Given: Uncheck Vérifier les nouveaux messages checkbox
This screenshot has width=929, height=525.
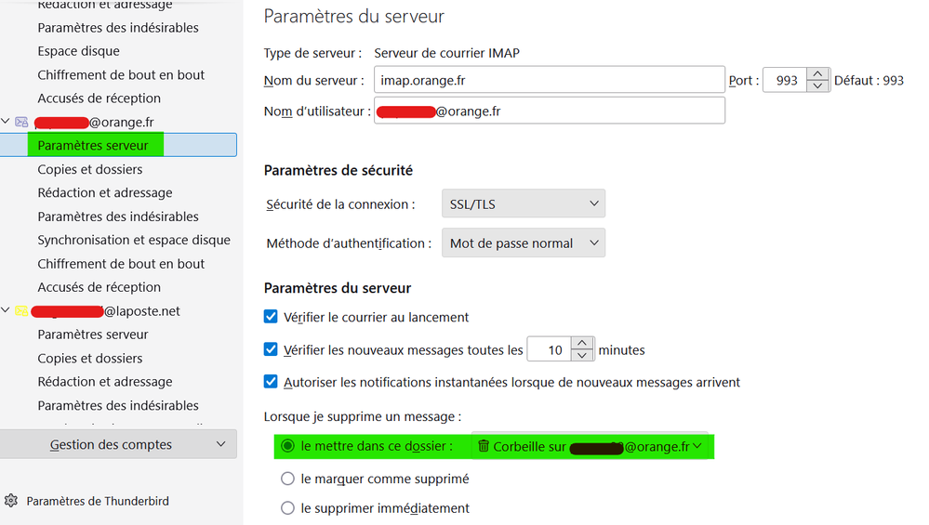Looking at the screenshot, I should pyautogui.click(x=271, y=350).
